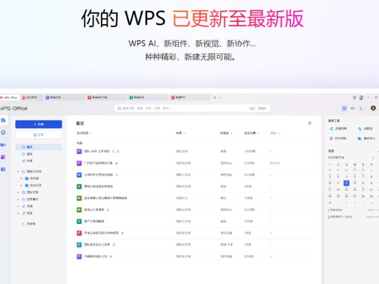Click the 共享 share icon in sidebar
The height and width of the screenshot is (284, 379).
pyautogui.click(x=23, y=161)
